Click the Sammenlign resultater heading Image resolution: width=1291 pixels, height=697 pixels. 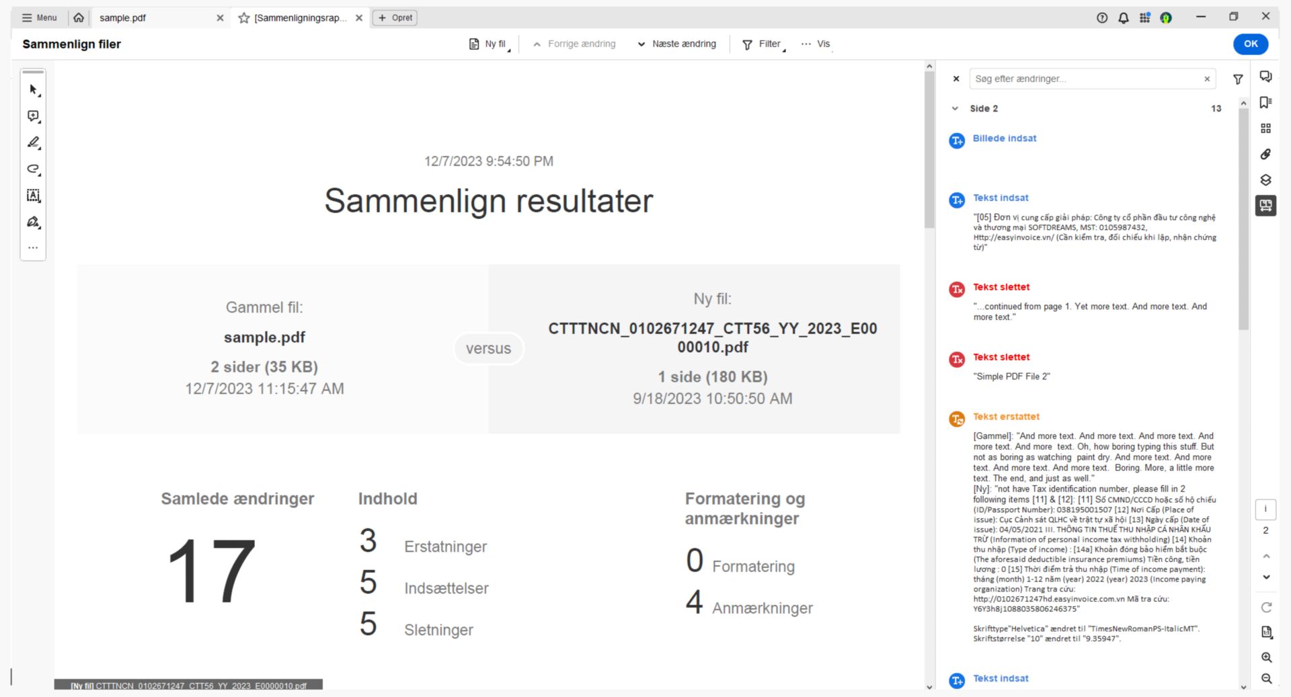click(x=489, y=201)
